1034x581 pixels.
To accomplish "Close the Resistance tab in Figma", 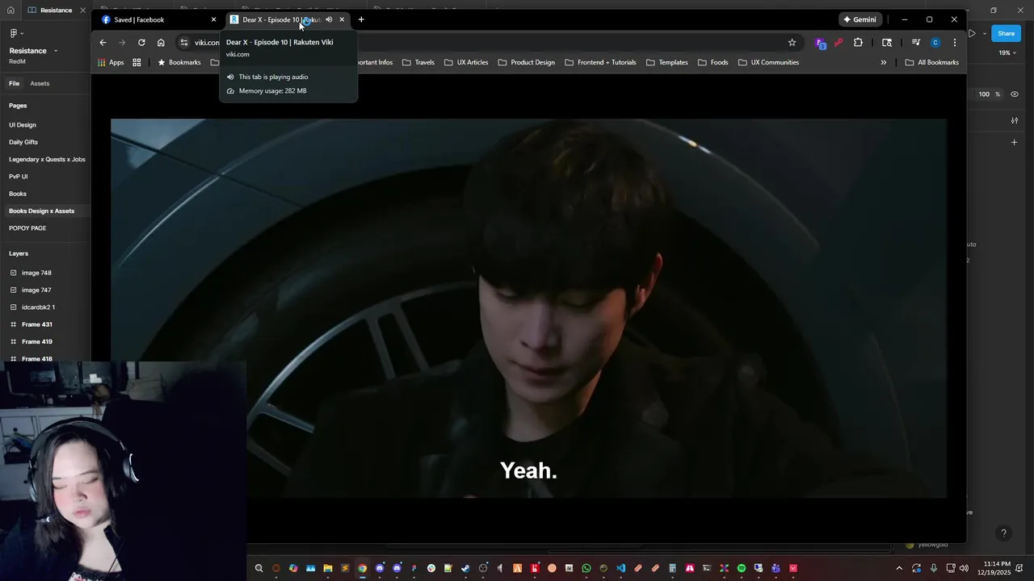I will click(x=82, y=10).
